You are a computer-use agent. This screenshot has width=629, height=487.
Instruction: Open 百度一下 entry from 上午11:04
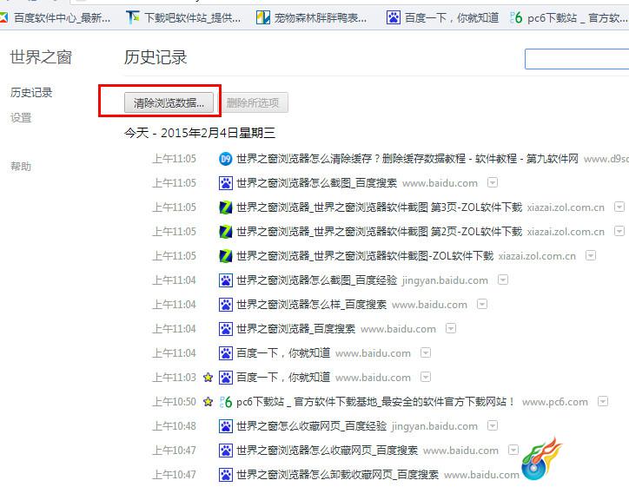[283, 353]
